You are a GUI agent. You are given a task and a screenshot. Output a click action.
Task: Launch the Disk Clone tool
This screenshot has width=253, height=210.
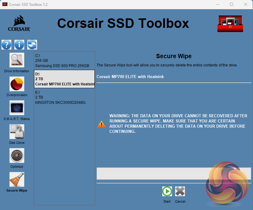click(17, 132)
